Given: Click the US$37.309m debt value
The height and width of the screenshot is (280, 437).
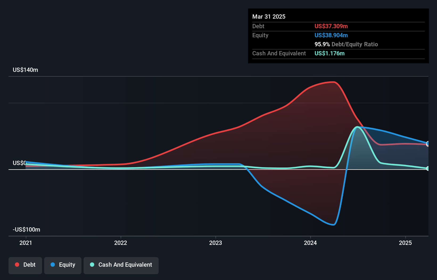Looking at the screenshot, I should 331,26.
